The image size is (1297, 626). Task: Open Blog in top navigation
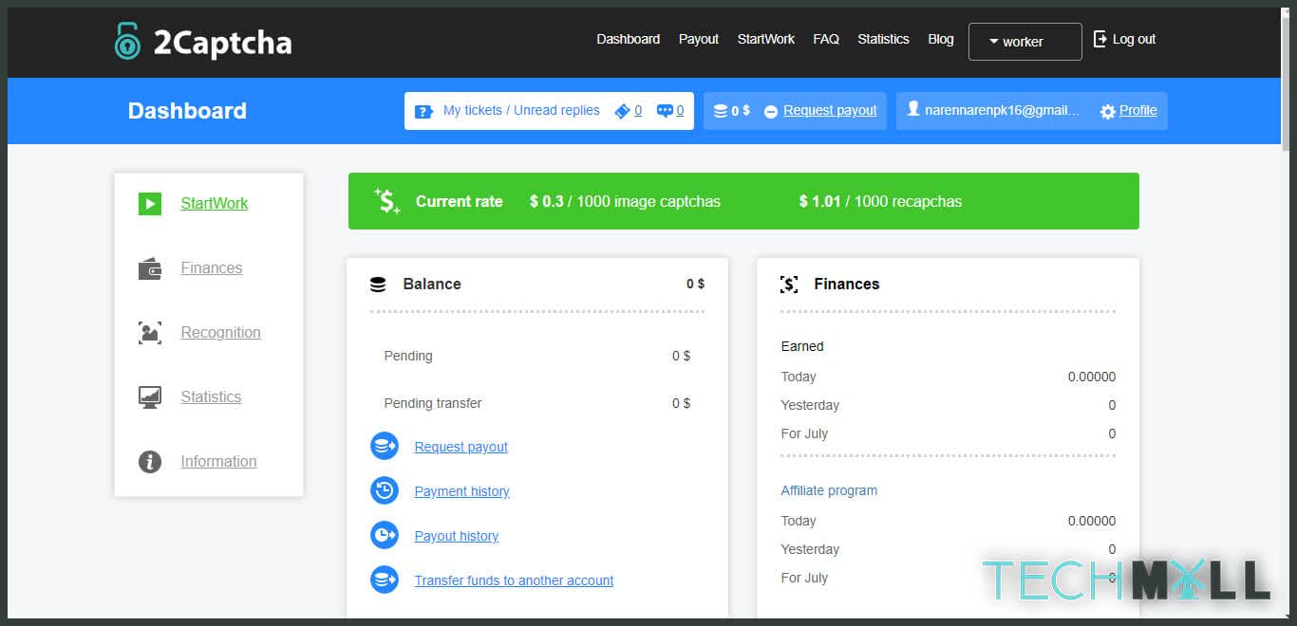coord(941,39)
